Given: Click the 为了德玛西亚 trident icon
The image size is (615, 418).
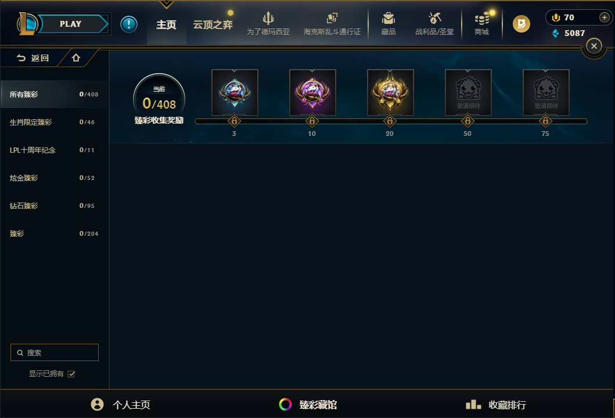Looking at the screenshot, I should [x=268, y=18].
